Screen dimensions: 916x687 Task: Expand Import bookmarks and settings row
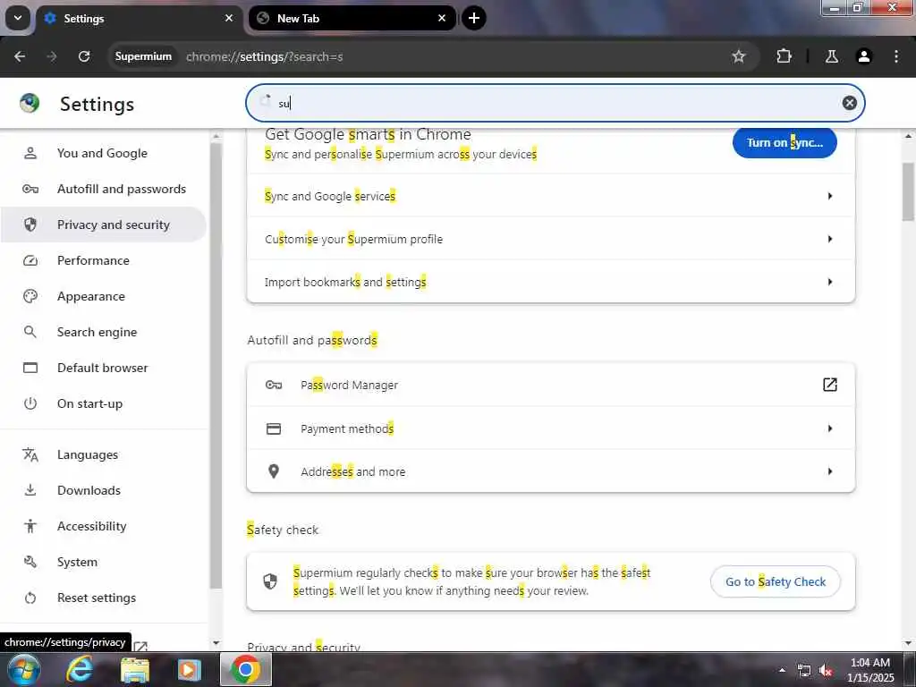551,282
